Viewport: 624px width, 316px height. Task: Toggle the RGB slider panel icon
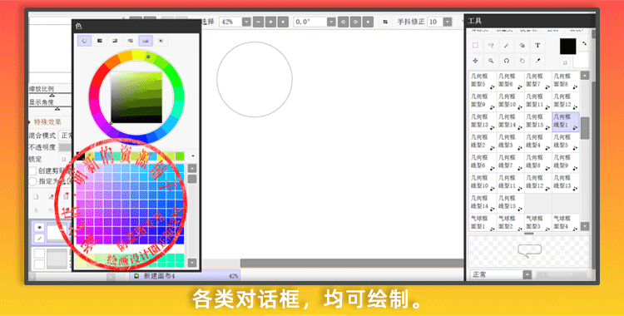click(x=100, y=41)
